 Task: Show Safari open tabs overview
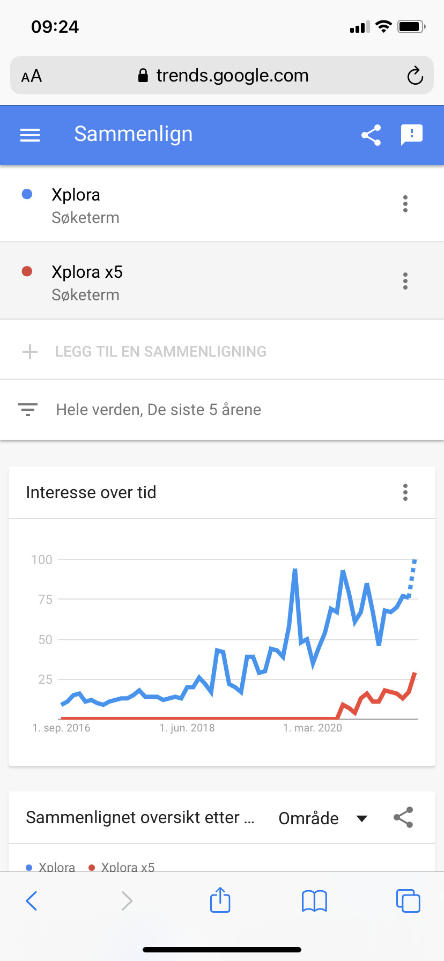pos(408,900)
